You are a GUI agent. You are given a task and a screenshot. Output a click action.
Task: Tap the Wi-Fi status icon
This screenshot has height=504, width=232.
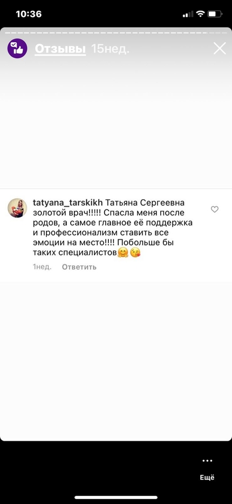[x=200, y=14]
